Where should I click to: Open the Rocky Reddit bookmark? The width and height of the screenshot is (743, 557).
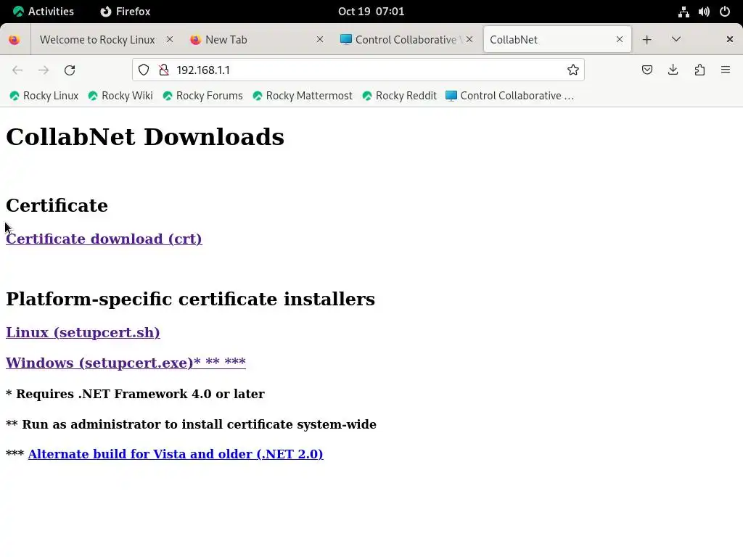399,96
